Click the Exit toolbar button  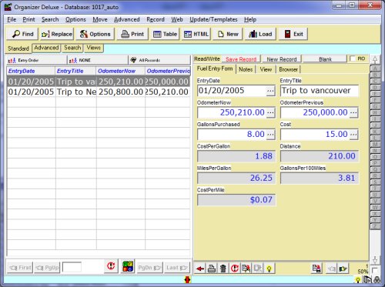tap(293, 34)
